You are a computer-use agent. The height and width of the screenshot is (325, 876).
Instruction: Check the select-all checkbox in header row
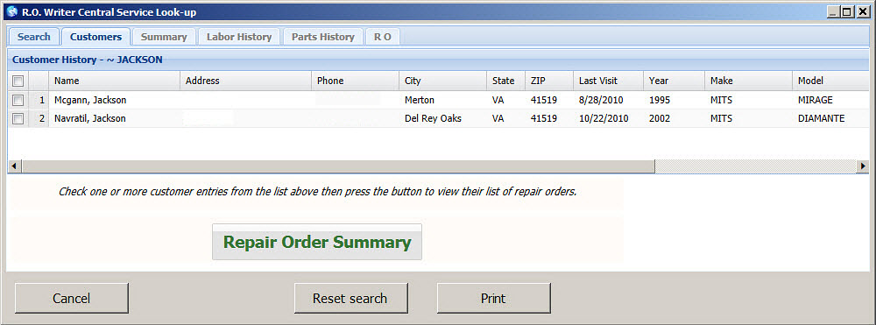(18, 81)
